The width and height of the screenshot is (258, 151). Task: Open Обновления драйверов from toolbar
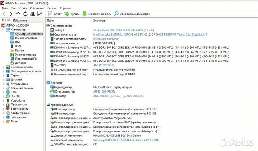click(132, 14)
